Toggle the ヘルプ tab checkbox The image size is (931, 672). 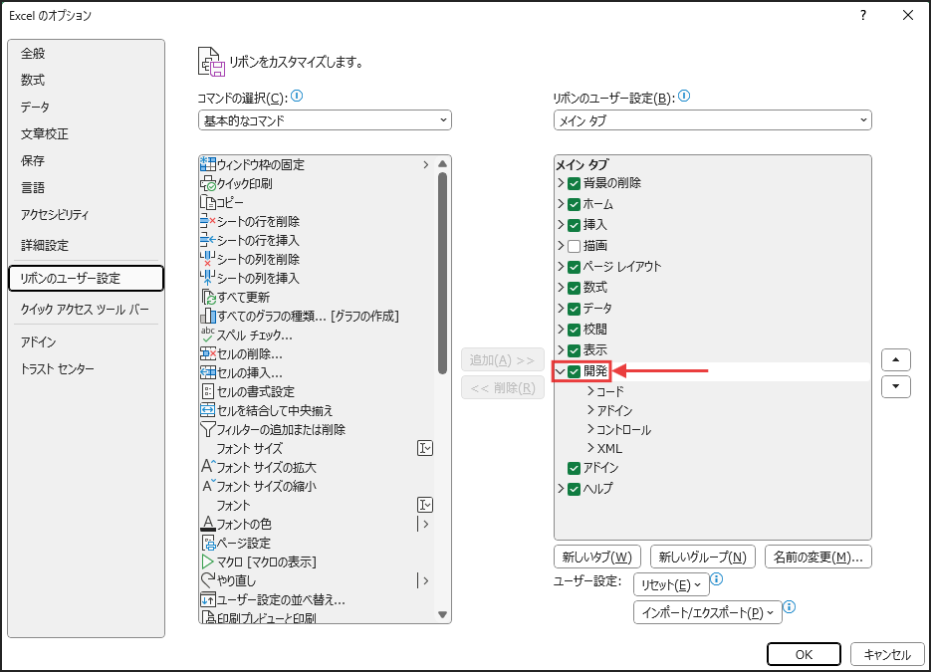(574, 489)
